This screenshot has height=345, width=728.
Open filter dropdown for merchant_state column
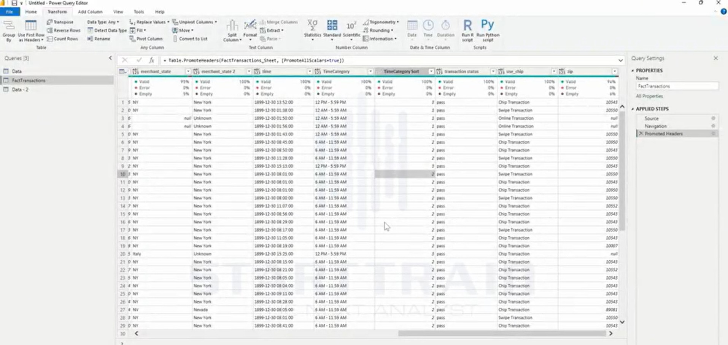[x=188, y=71]
